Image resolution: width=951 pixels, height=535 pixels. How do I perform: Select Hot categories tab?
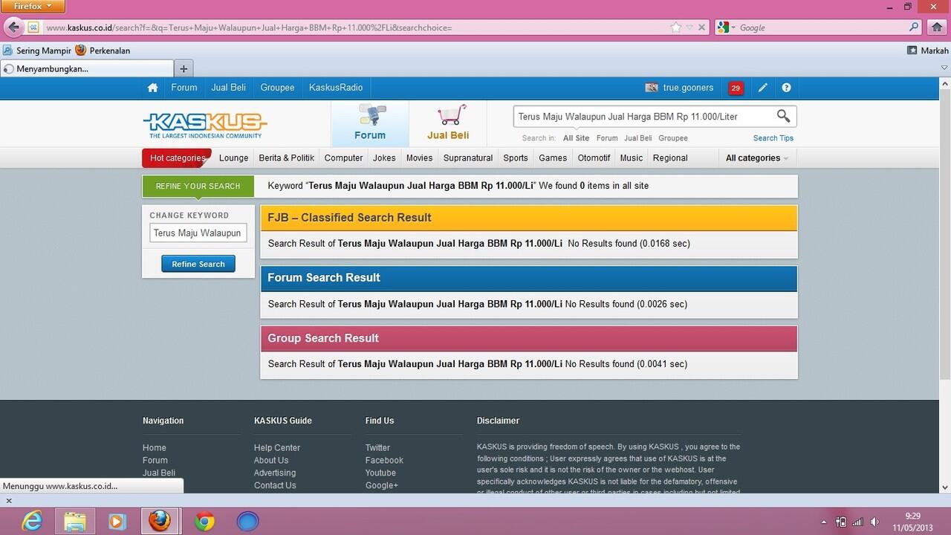pos(177,158)
